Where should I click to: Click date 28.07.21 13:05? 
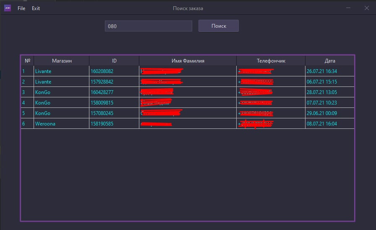[330, 92]
